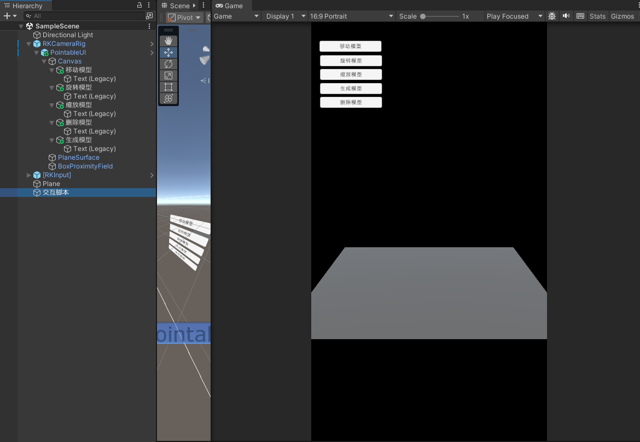Collapse the SampleScene root
The image size is (640, 442).
(21, 26)
